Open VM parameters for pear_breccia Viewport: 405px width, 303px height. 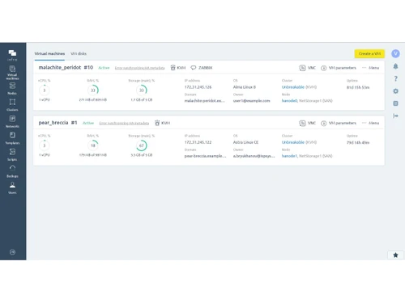[x=339, y=123]
